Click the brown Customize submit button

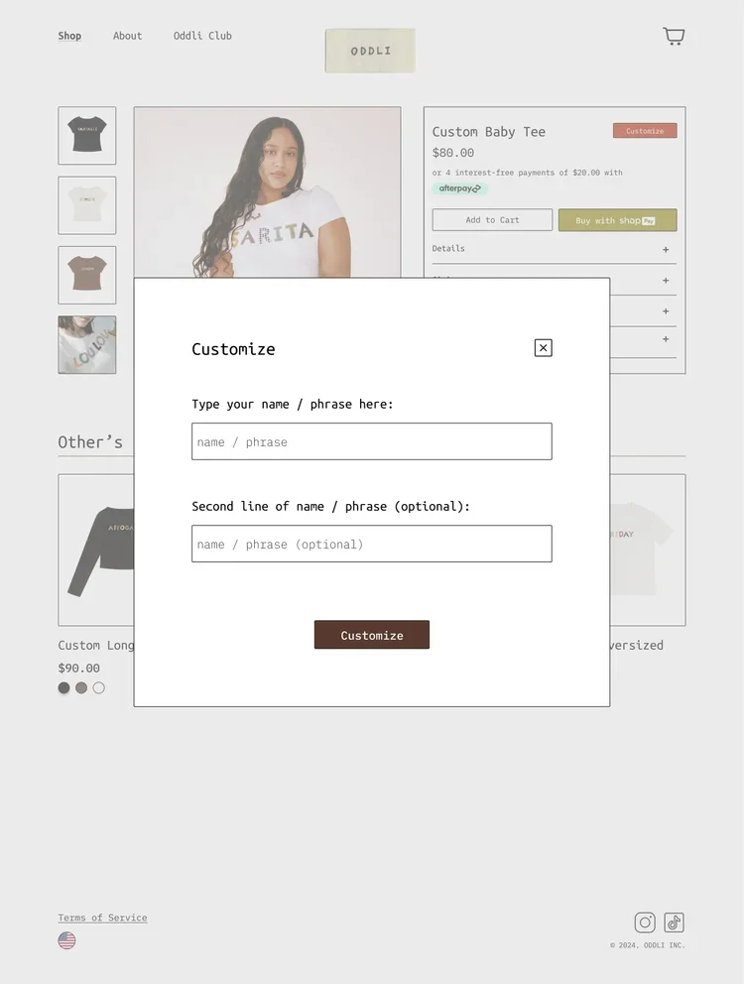pos(372,635)
